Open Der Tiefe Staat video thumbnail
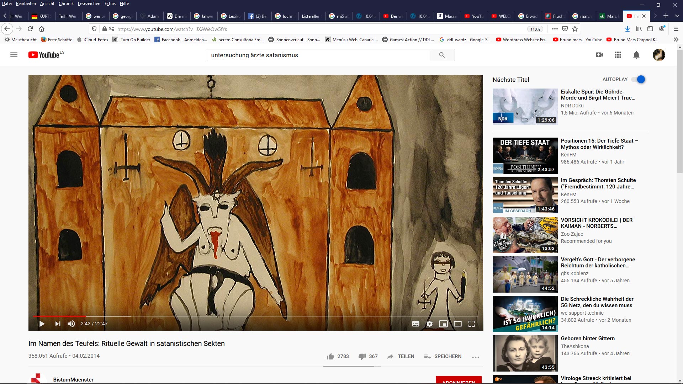Image resolution: width=683 pixels, height=384 pixels. pos(525,155)
